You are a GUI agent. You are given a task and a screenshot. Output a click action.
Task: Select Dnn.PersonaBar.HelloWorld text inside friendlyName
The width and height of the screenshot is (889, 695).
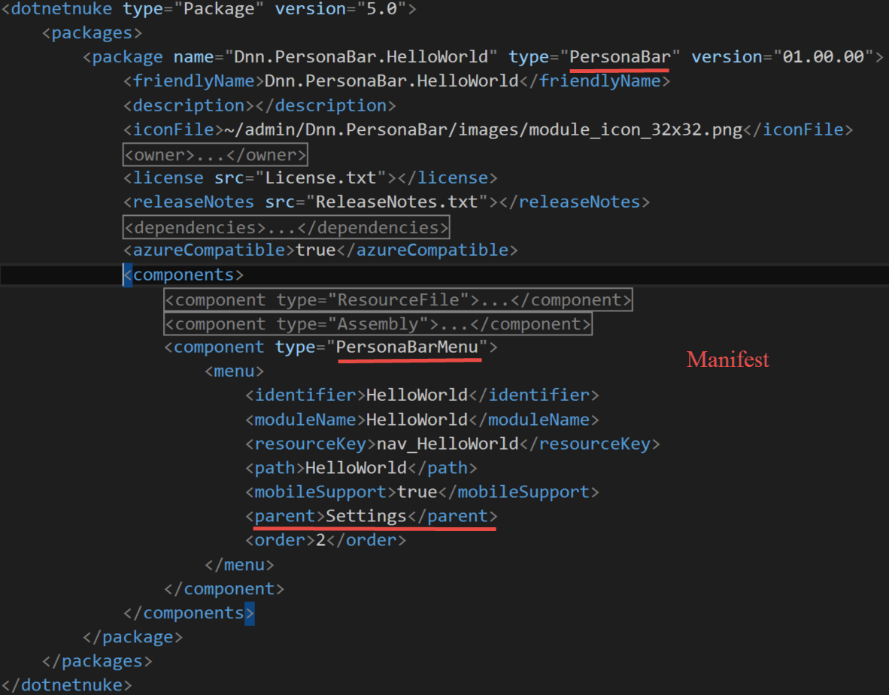(392, 81)
